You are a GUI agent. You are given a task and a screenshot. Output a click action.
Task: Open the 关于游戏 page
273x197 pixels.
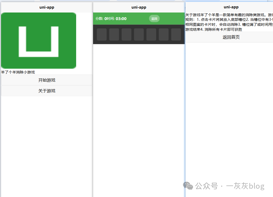tap(47, 91)
